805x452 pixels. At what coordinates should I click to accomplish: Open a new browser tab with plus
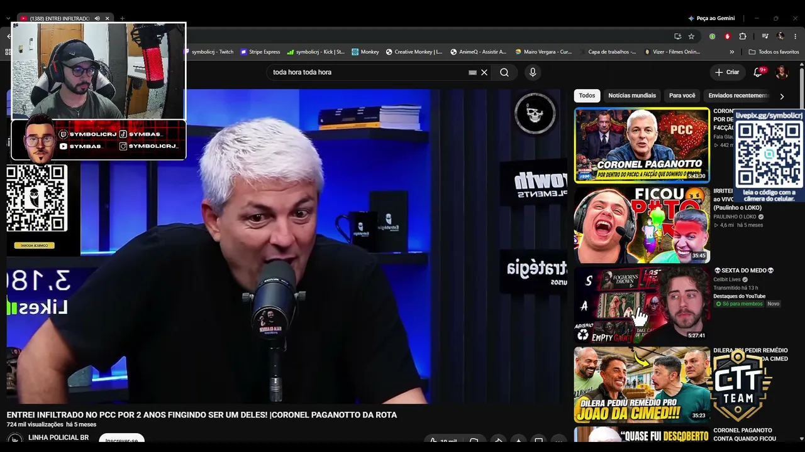[x=122, y=18]
